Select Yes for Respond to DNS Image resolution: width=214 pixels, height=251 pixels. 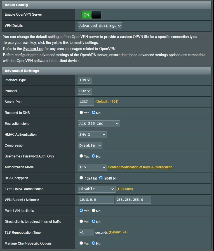pos(81,113)
